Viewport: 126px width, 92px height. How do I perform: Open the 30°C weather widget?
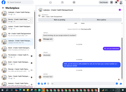(105, 90)
